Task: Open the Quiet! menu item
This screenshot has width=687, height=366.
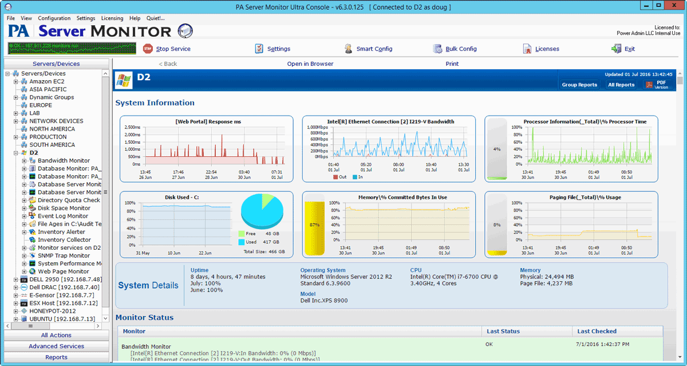Action: (x=155, y=18)
